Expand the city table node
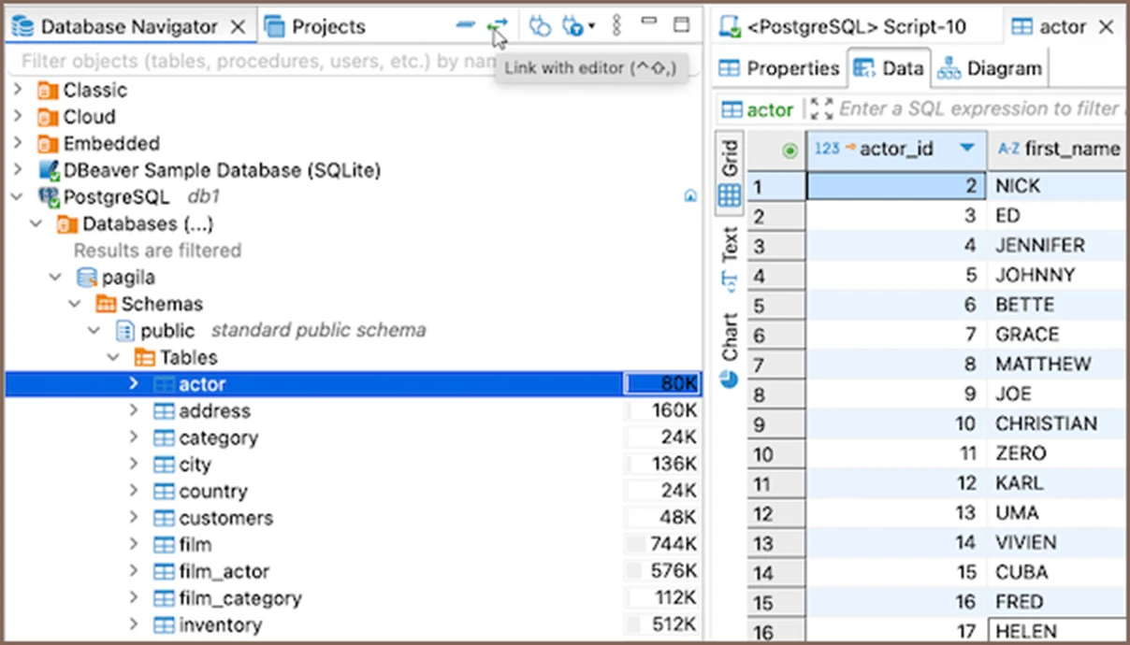The width and height of the screenshot is (1130, 645). (134, 465)
